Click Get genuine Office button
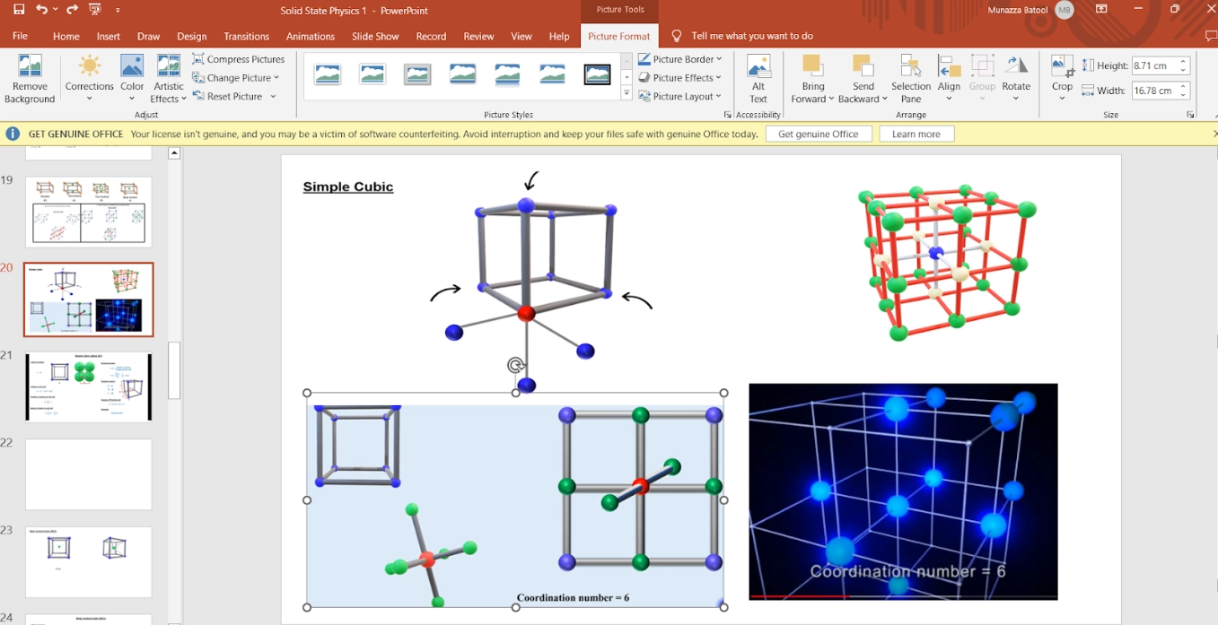1218x625 pixels. 819,134
